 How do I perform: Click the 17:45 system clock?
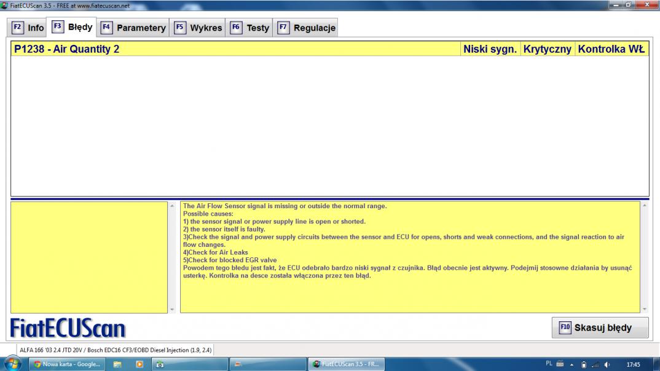[x=633, y=365]
